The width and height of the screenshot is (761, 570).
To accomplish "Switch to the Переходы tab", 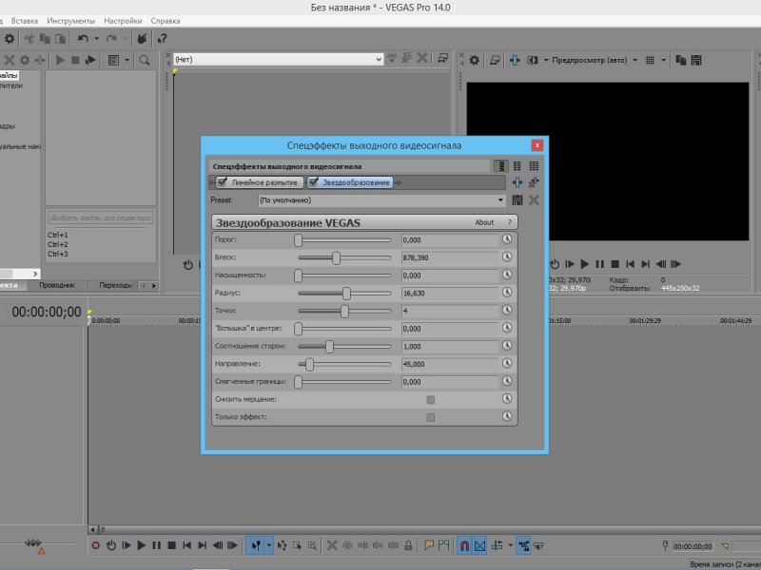I will point(115,285).
